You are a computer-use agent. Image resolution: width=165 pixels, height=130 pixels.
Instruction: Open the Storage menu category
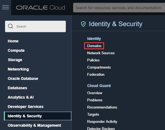coord(15,60)
